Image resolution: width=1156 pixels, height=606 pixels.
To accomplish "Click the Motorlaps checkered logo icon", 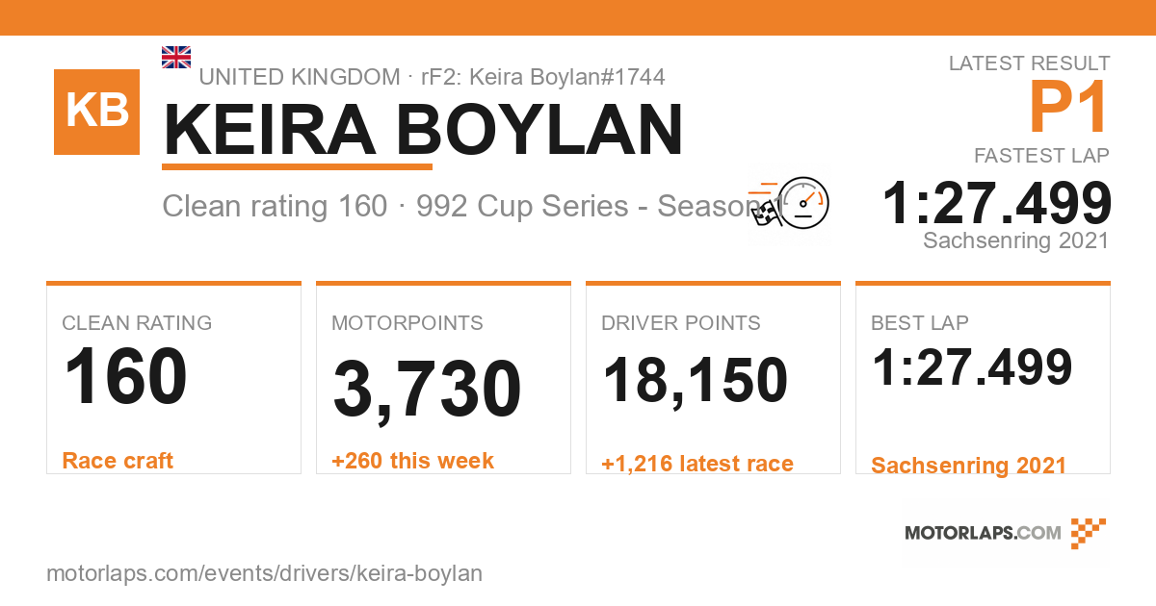I will coord(1089,533).
